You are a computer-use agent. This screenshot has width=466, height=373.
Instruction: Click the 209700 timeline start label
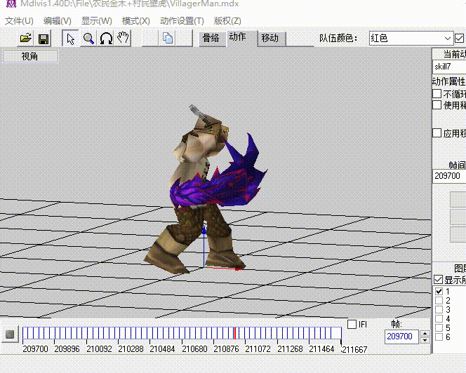point(35,349)
